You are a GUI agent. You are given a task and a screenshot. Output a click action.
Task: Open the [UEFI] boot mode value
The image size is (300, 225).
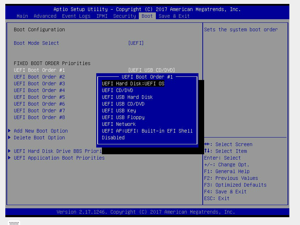click(x=136, y=43)
